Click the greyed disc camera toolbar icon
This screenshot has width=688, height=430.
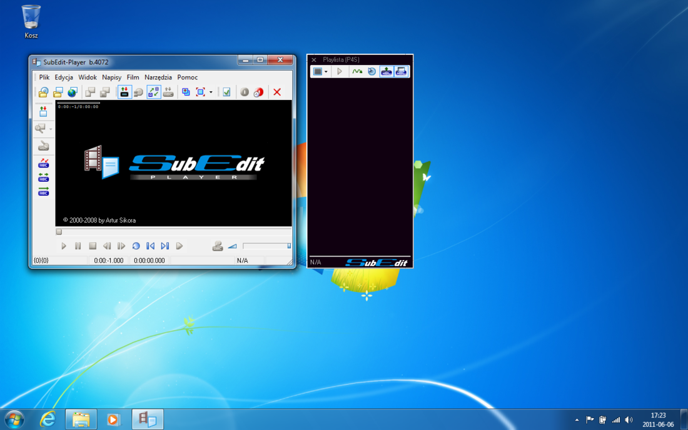click(x=139, y=92)
